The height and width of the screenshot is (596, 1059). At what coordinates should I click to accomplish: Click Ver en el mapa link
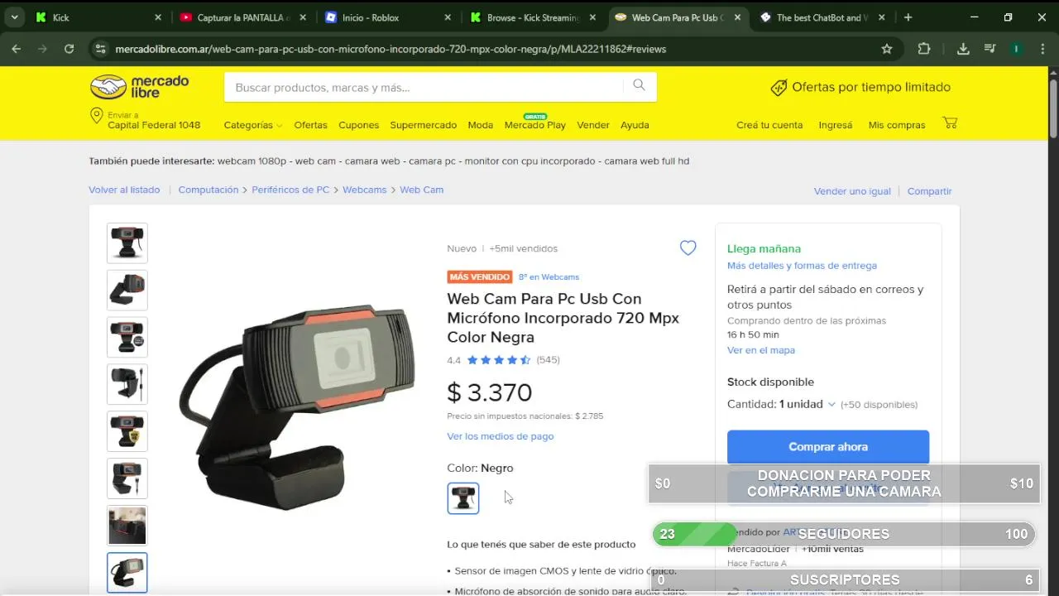[x=760, y=350]
